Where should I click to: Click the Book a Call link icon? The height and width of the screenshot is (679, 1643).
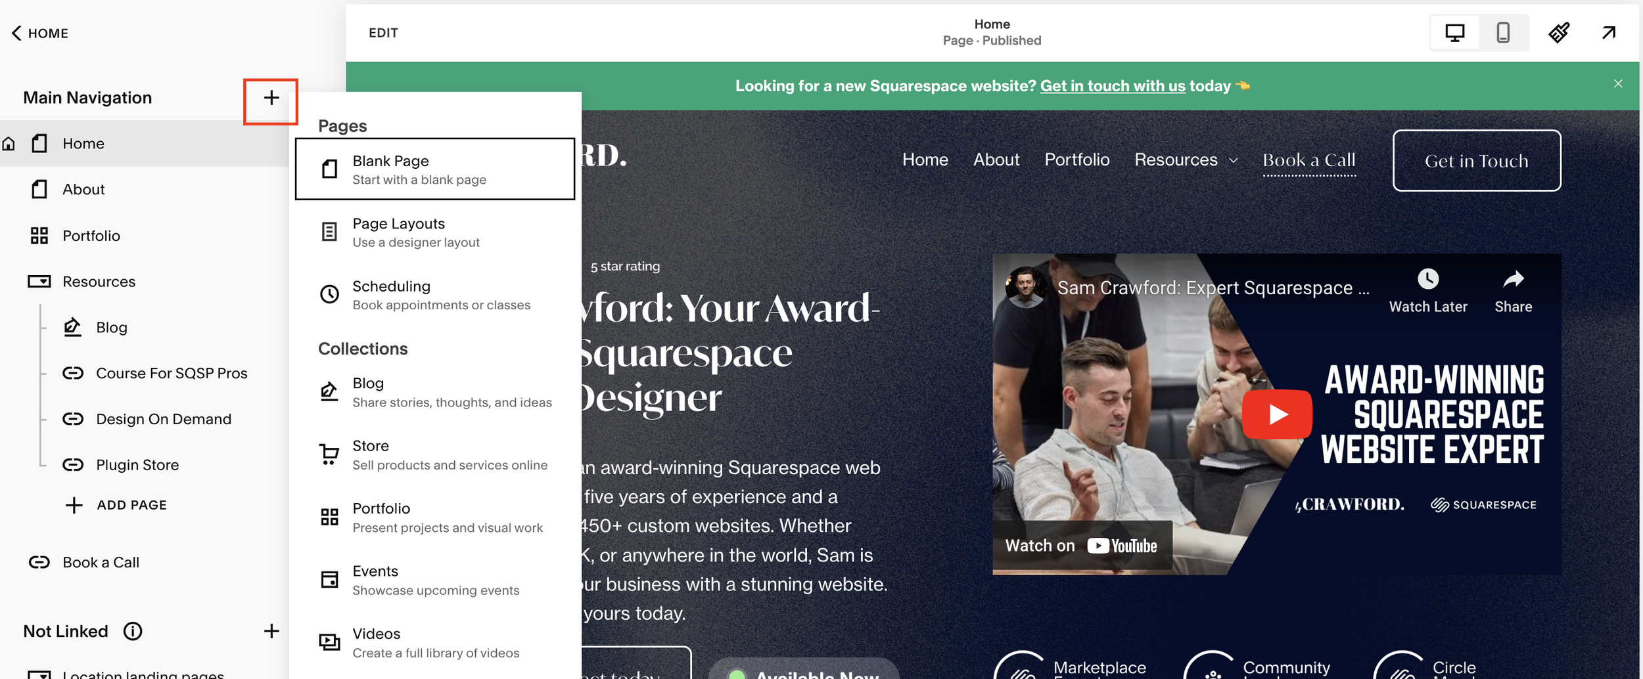(x=39, y=562)
